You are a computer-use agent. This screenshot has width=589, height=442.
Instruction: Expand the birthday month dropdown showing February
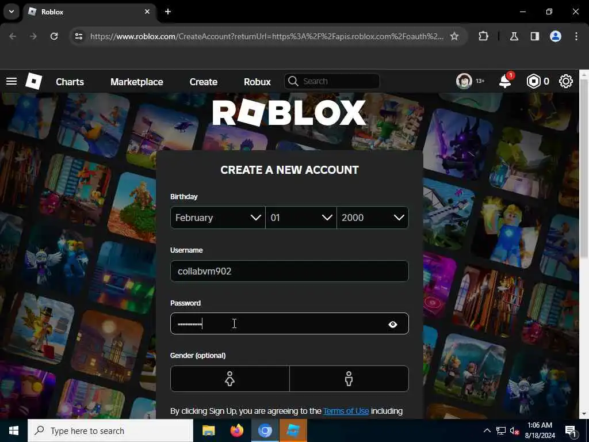point(218,218)
